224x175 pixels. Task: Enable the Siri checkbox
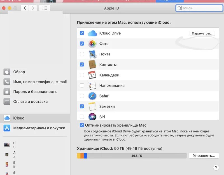coord(82,117)
